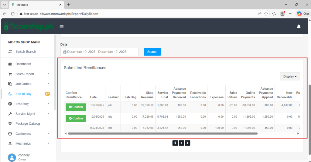The width and height of the screenshot is (311, 162).
Task: Click the notification bell icon
Action: (x=299, y=26)
